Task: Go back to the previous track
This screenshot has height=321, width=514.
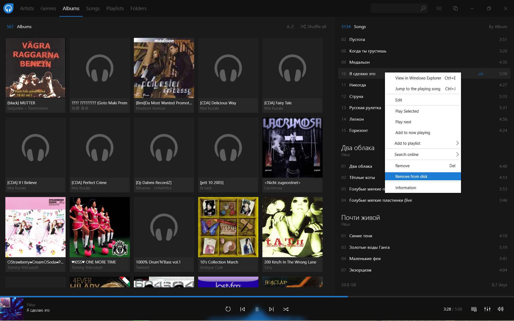Action: pyautogui.click(x=242, y=309)
